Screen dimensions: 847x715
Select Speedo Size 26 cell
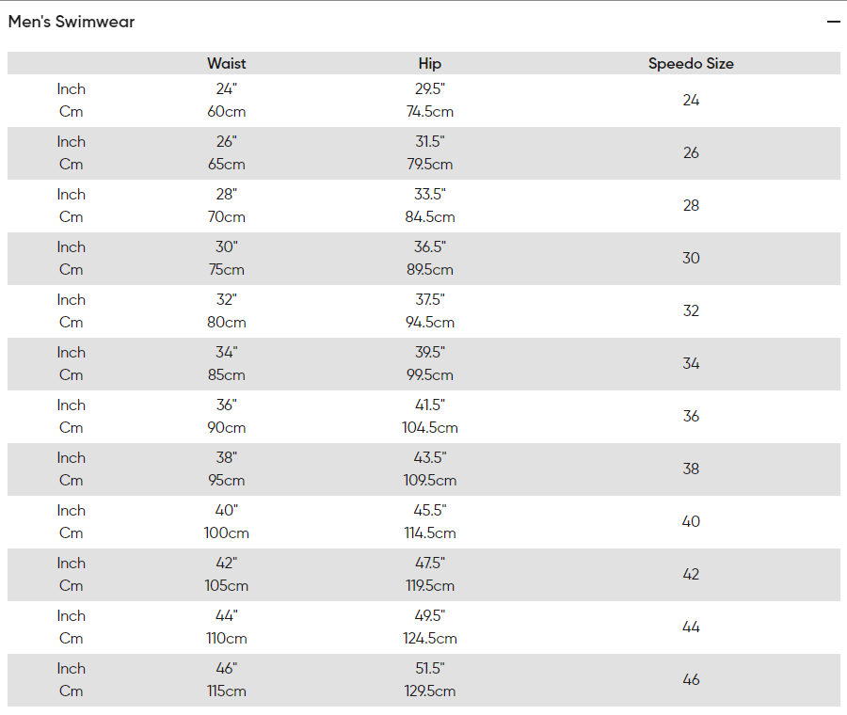coord(691,152)
